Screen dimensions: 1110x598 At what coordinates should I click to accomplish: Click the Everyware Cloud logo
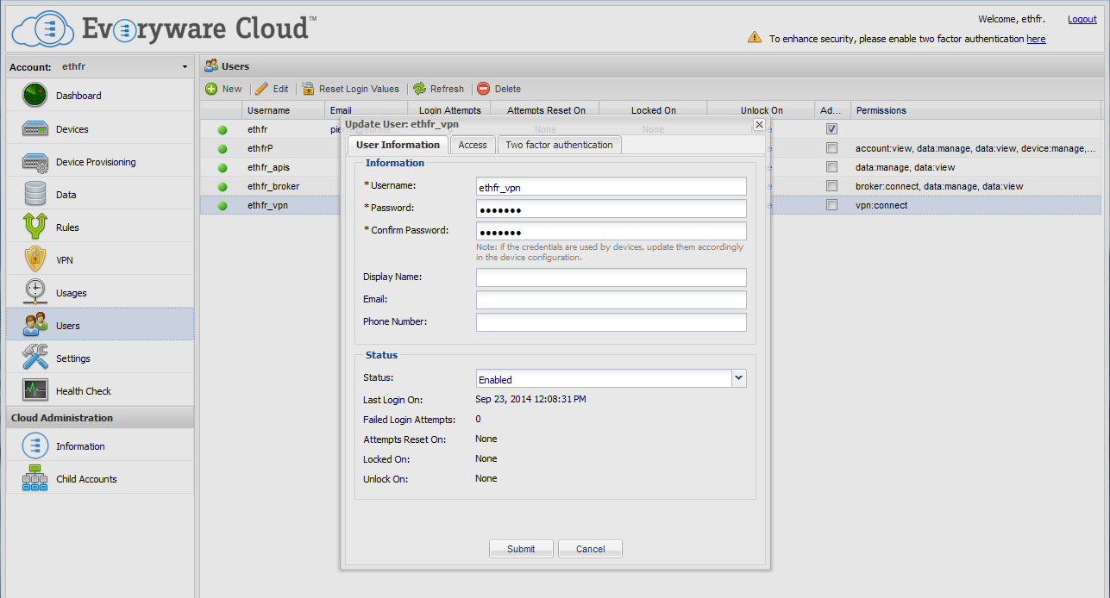point(164,29)
